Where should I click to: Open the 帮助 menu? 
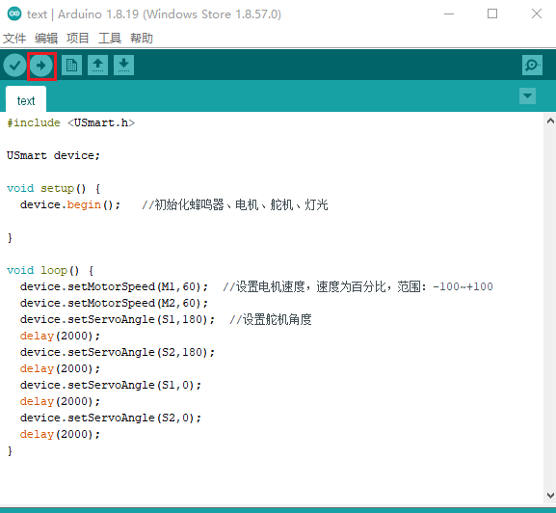point(142,38)
